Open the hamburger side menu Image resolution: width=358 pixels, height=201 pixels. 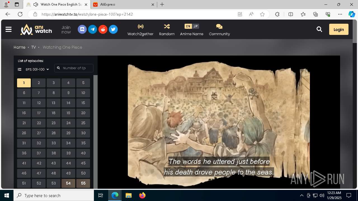(x=8, y=29)
